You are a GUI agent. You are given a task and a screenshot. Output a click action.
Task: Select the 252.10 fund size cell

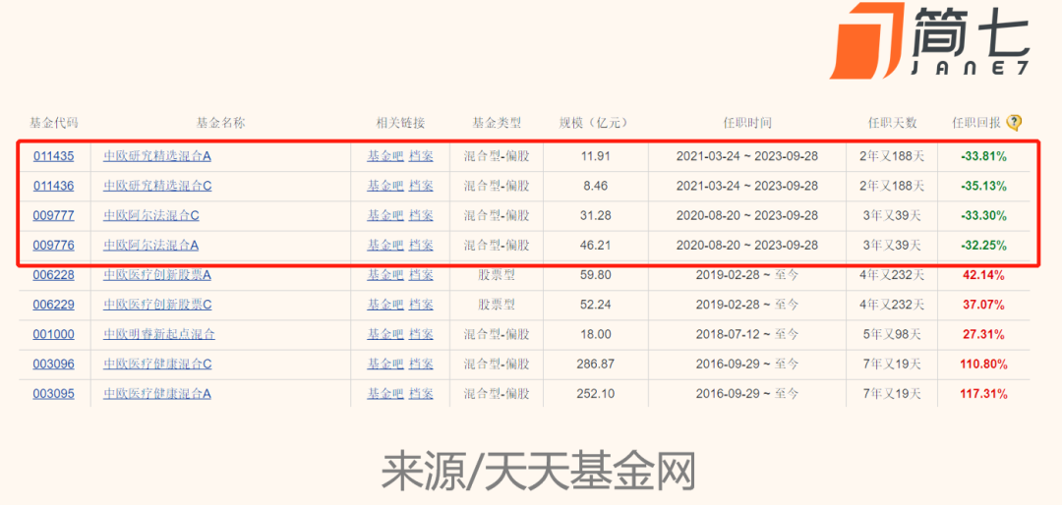(x=596, y=394)
